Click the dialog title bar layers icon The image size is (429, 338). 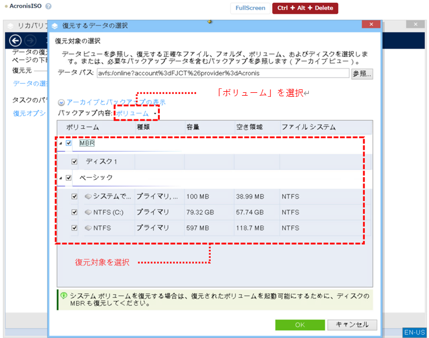pos(55,25)
